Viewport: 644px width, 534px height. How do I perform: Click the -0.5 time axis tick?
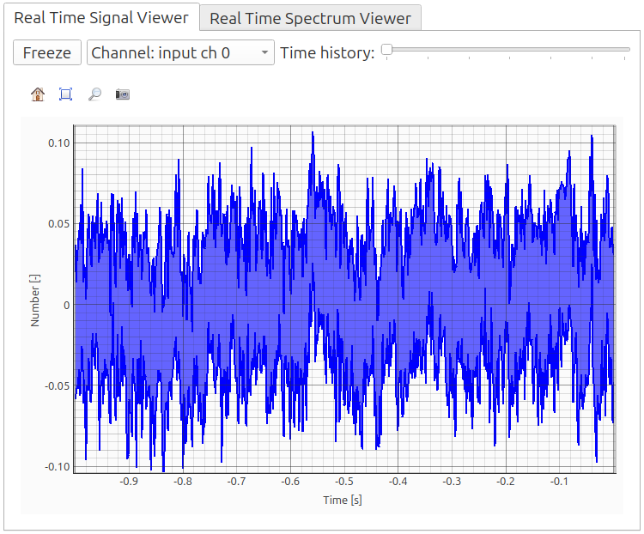click(344, 482)
